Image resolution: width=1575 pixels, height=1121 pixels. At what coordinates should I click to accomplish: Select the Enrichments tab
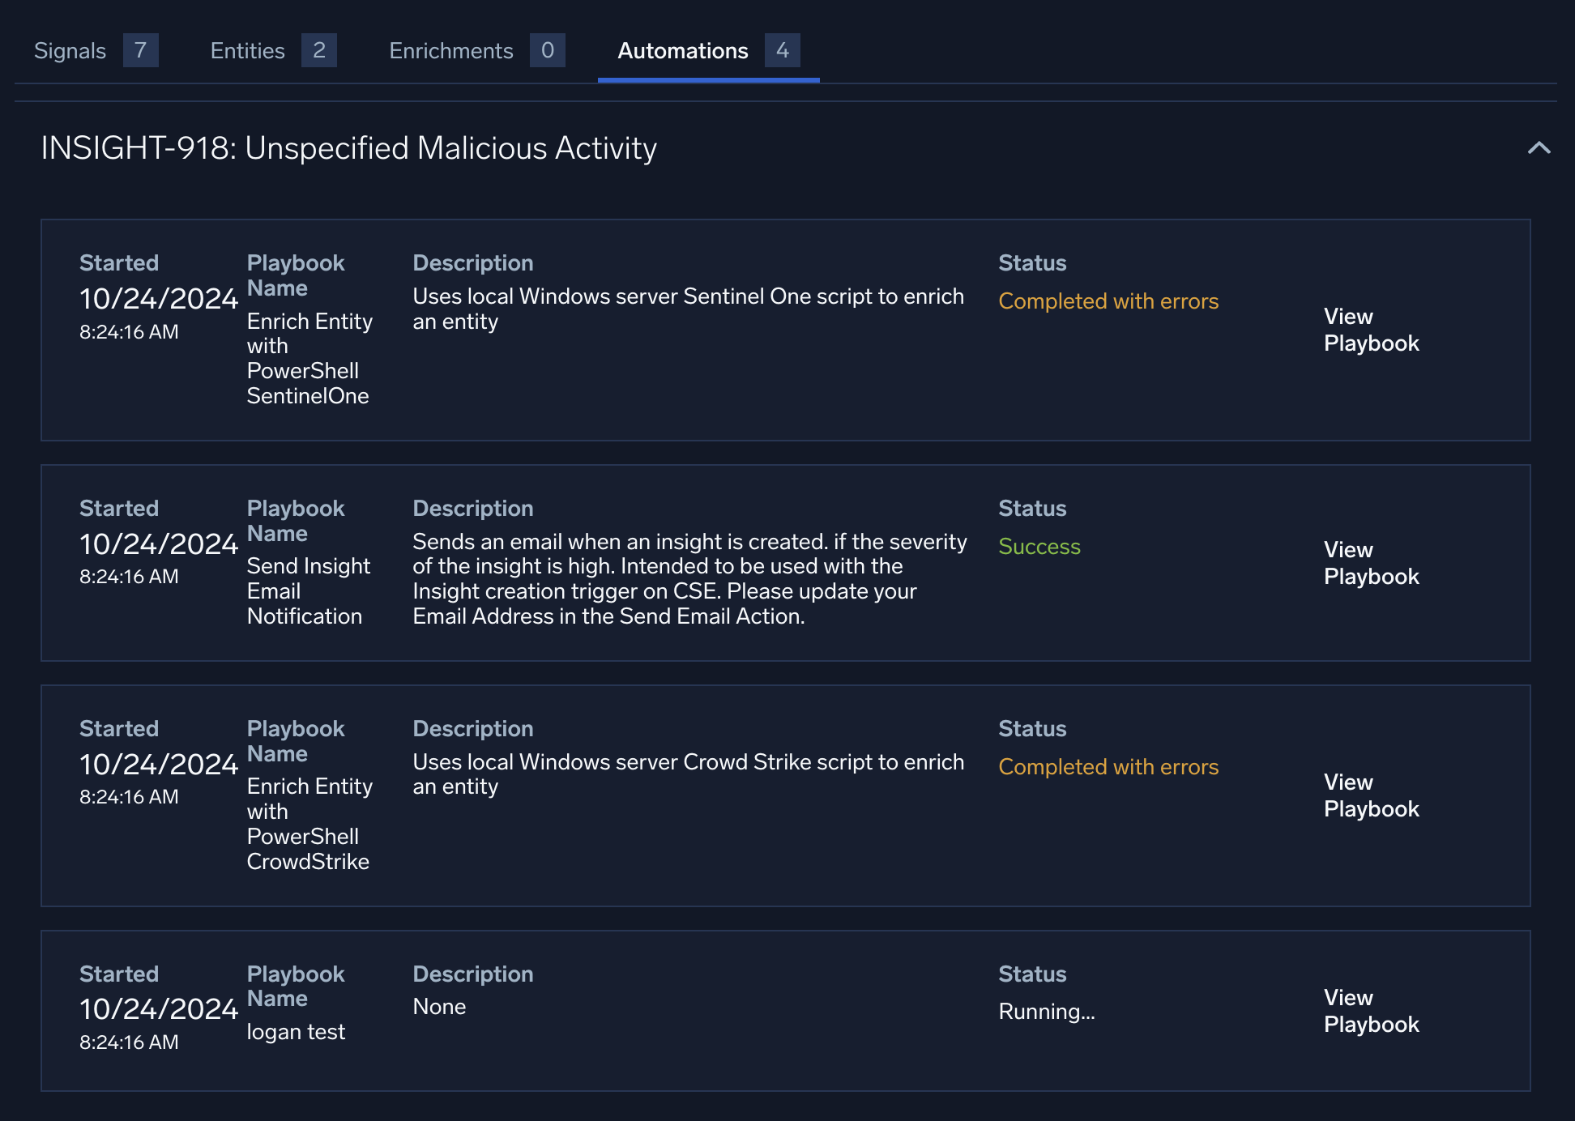pos(450,50)
